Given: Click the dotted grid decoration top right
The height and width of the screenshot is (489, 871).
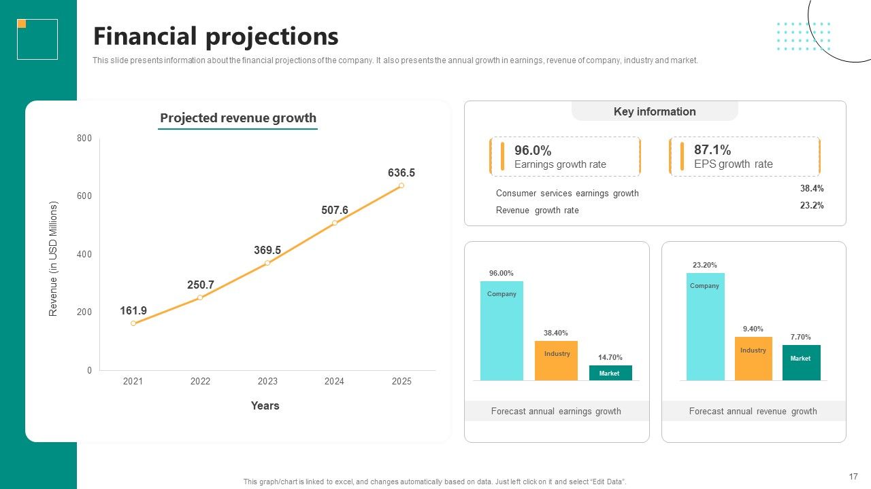Looking at the screenshot, I should point(804,36).
